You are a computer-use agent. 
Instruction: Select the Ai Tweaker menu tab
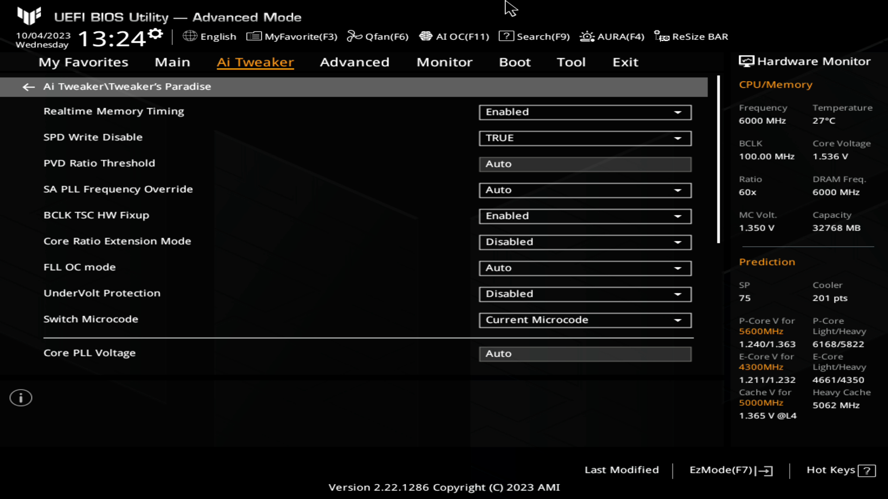(255, 61)
